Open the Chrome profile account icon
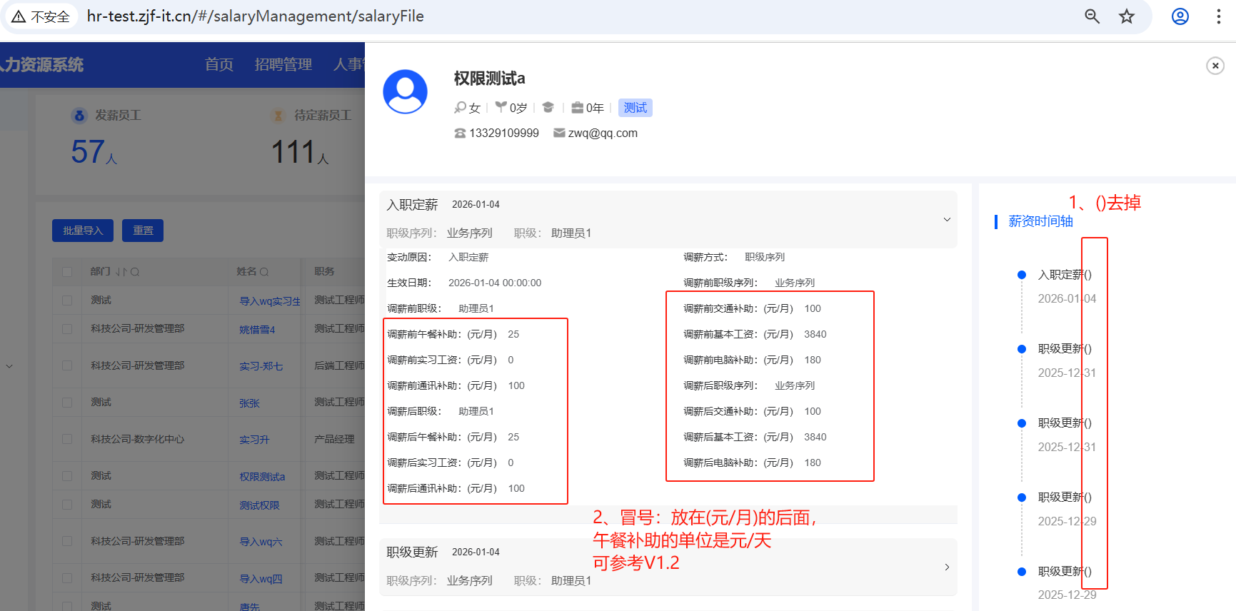The width and height of the screenshot is (1236, 611). tap(1180, 16)
